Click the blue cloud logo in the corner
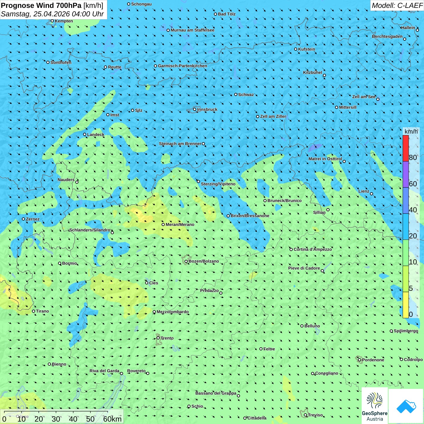 click(x=406, y=406)
